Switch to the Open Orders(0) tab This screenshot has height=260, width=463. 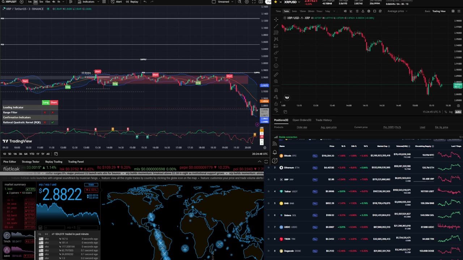[x=302, y=120]
